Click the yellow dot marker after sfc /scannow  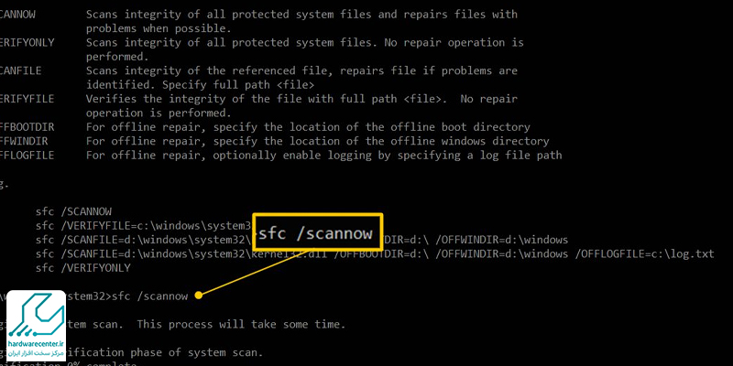coord(198,295)
